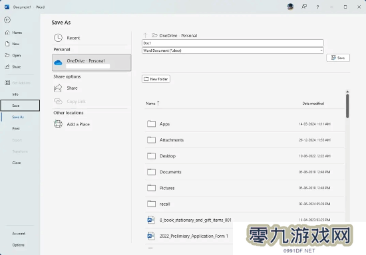This screenshot has width=366, height=255.
Task: Select Open in the backstage sidebar
Action: tap(17, 55)
